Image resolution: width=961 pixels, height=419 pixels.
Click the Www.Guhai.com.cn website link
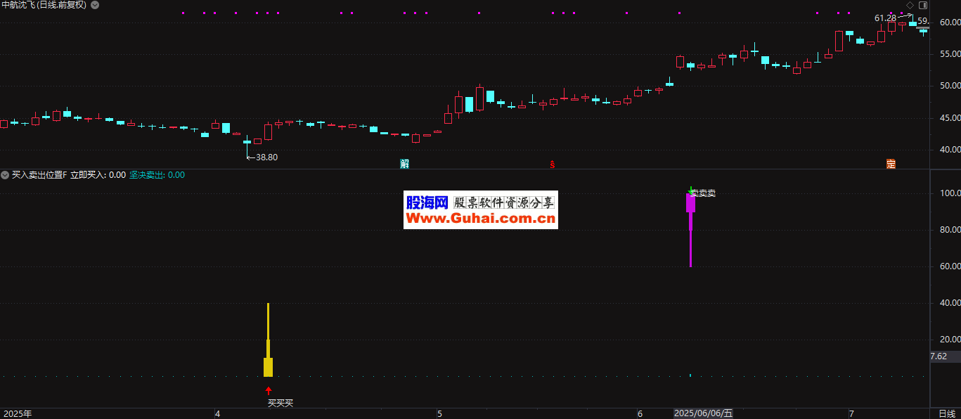tap(481, 219)
